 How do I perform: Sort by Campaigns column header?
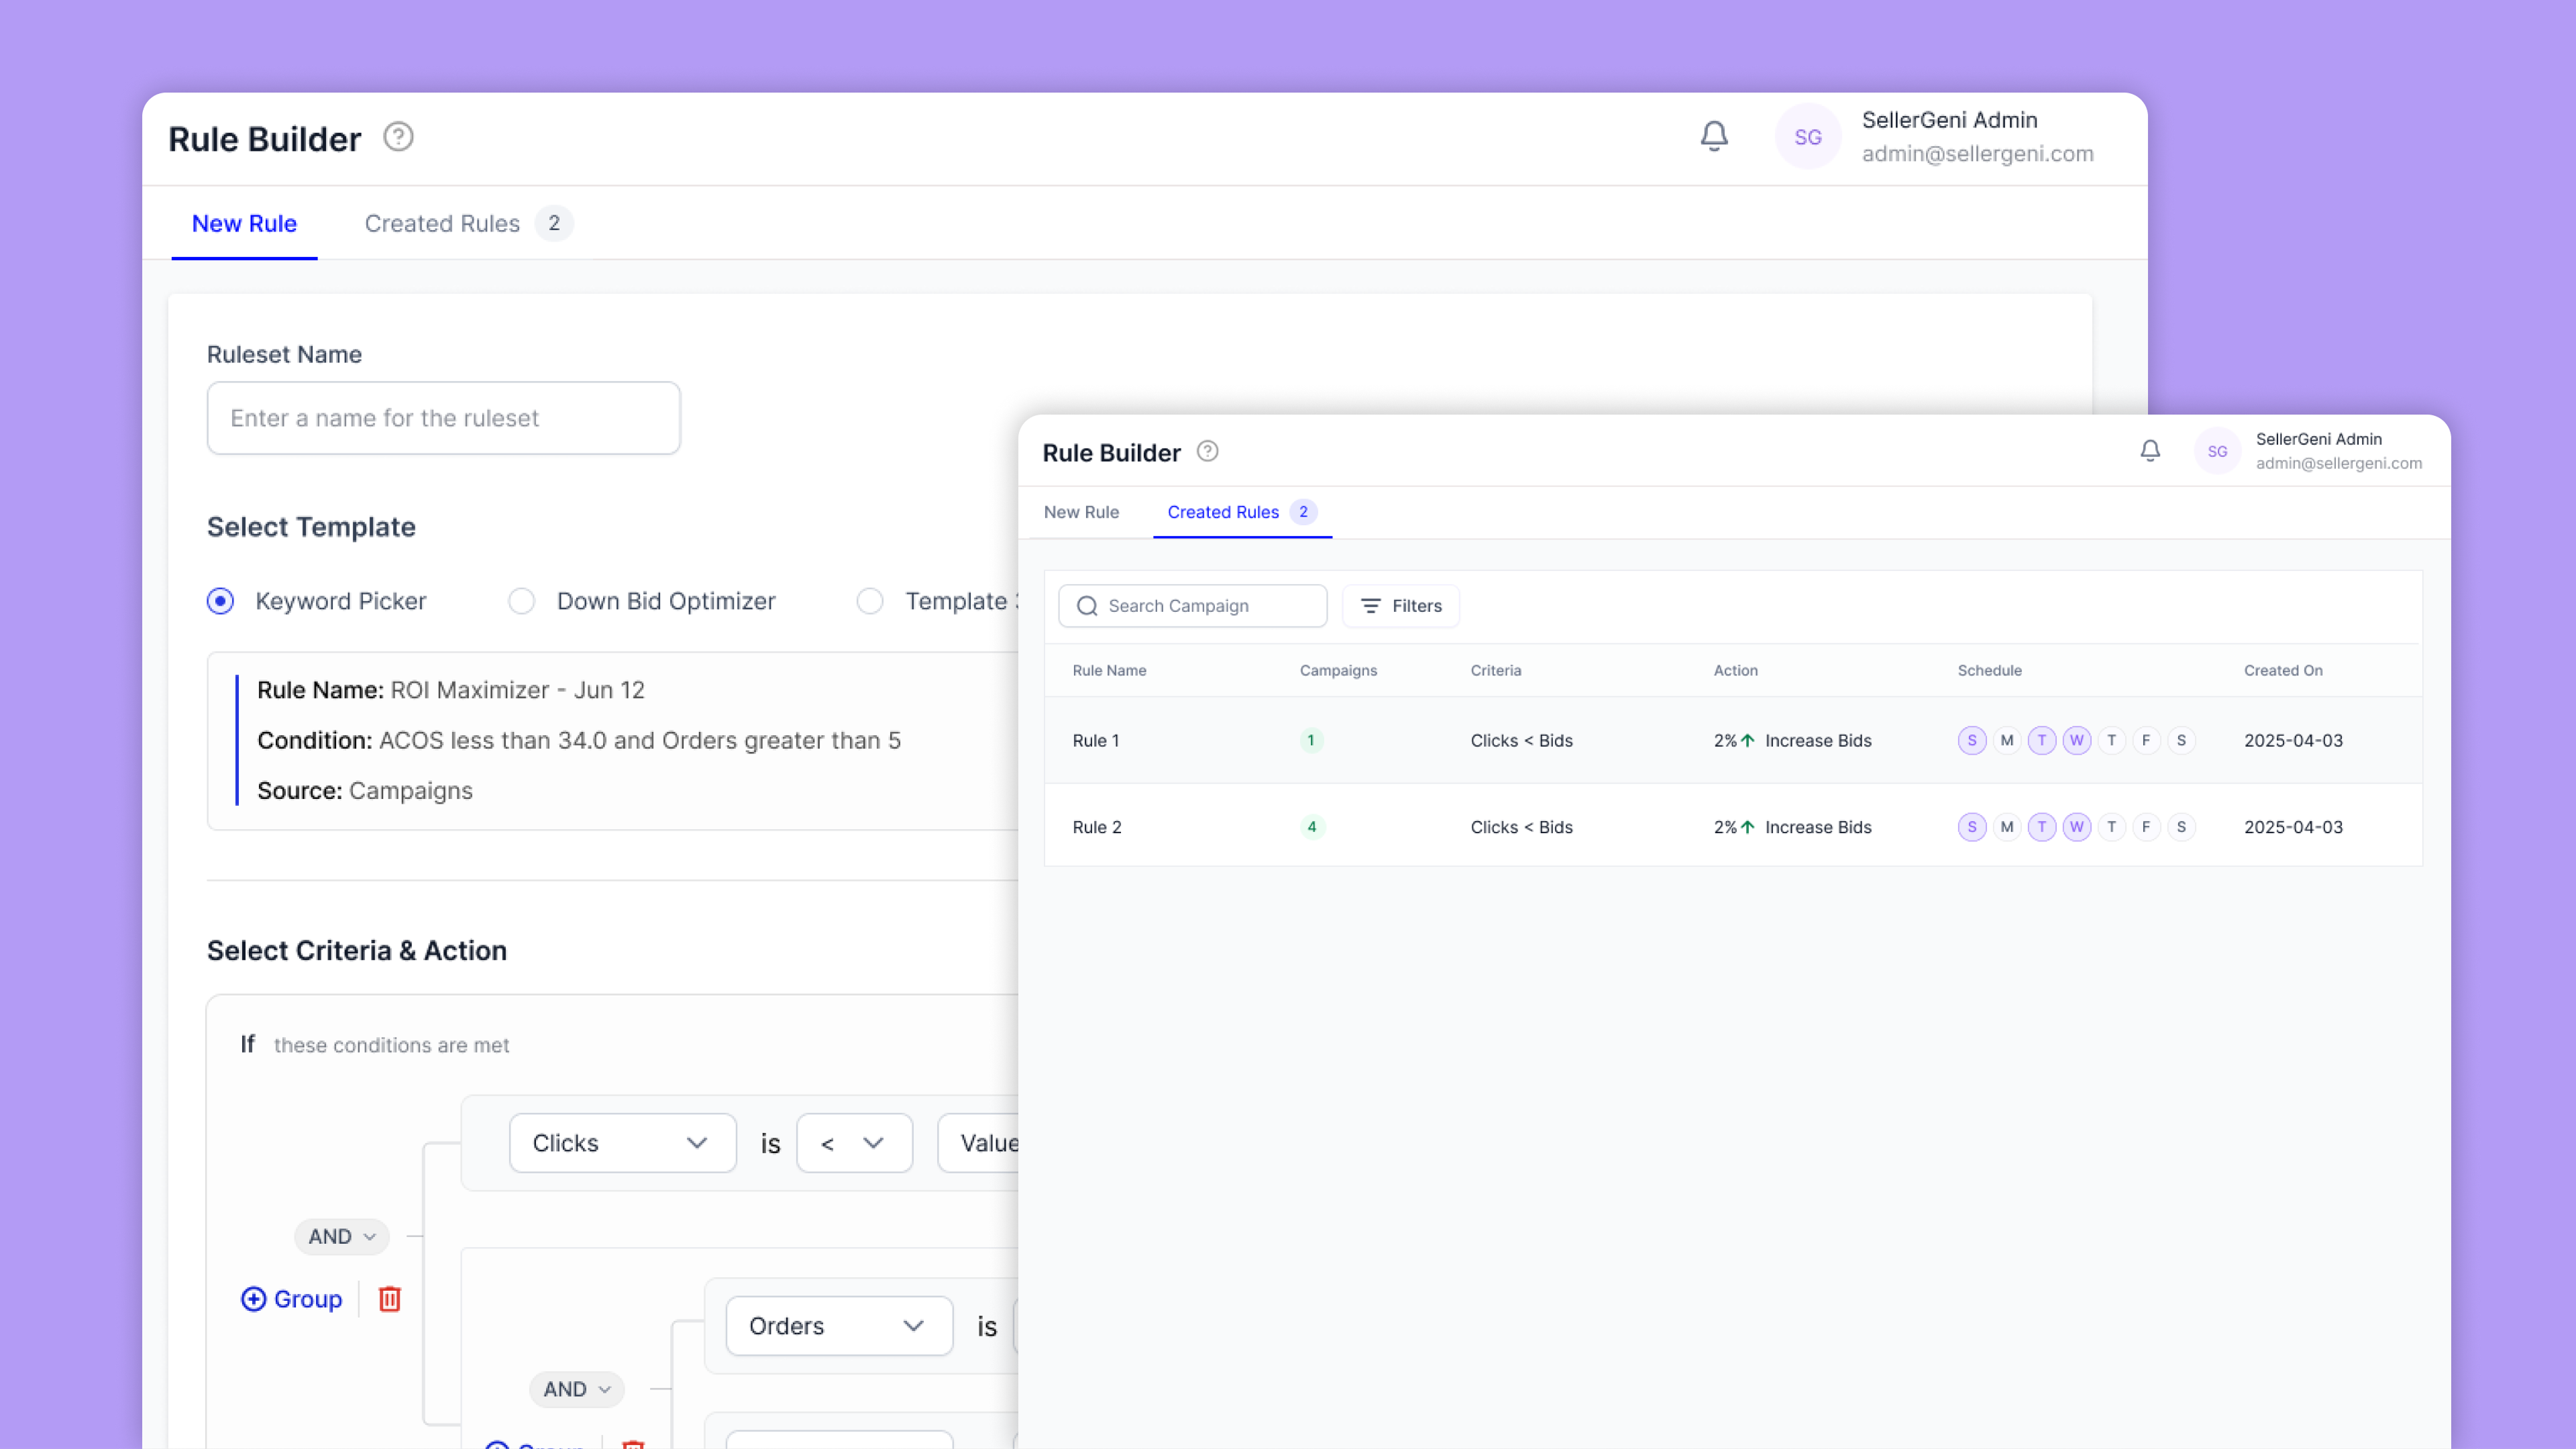(1338, 671)
